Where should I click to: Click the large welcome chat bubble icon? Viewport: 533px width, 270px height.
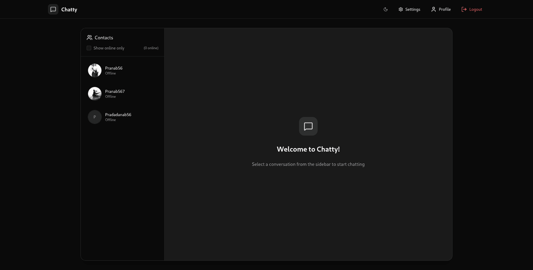(x=308, y=126)
